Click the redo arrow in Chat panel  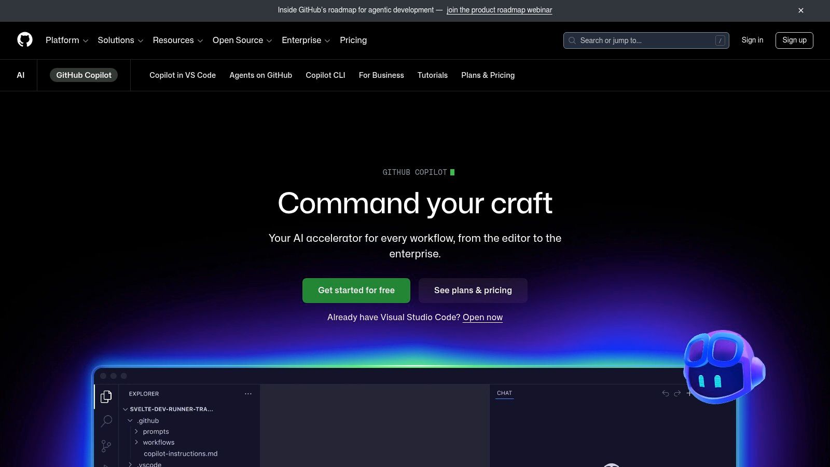coord(677,393)
